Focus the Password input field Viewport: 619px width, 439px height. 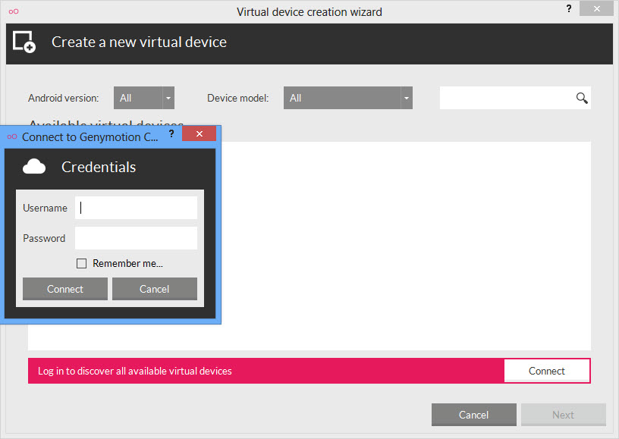pos(137,238)
